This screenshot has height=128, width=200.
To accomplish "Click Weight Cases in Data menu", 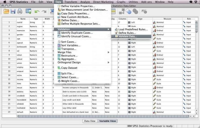I will (70, 81).
